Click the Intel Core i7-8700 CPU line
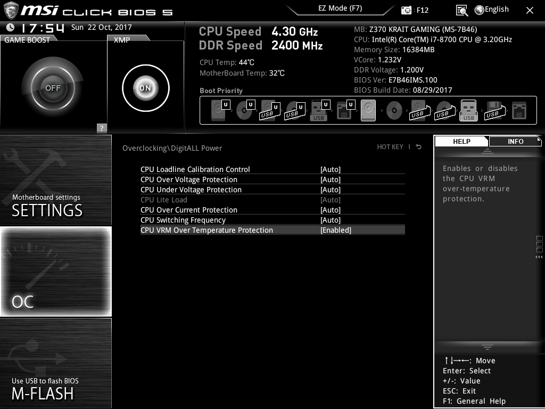 (x=433, y=39)
